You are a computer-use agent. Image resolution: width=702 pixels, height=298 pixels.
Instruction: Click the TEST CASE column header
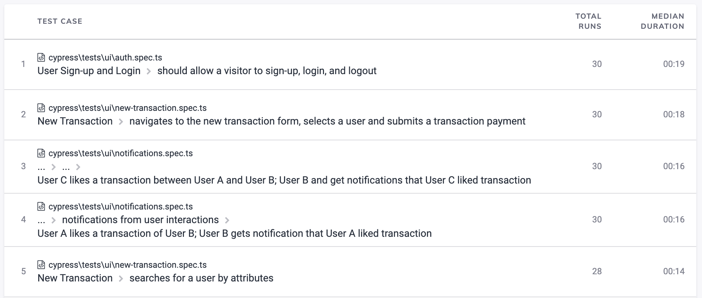click(60, 21)
